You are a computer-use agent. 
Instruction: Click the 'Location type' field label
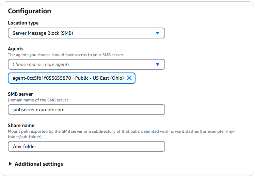pyautogui.click(x=23, y=23)
